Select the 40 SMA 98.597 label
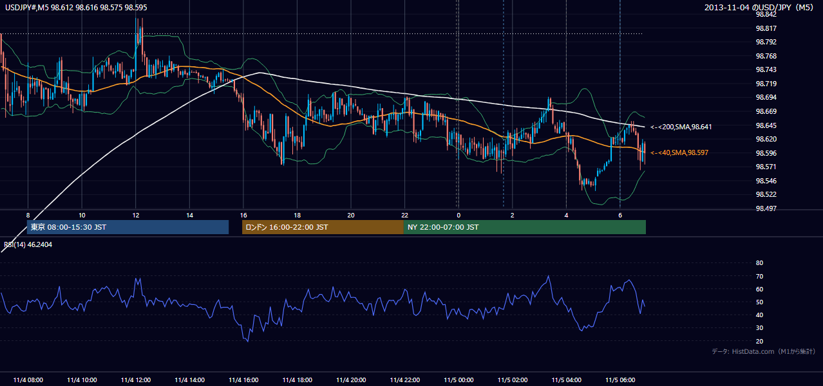The height and width of the screenshot is (386, 823). pos(679,152)
